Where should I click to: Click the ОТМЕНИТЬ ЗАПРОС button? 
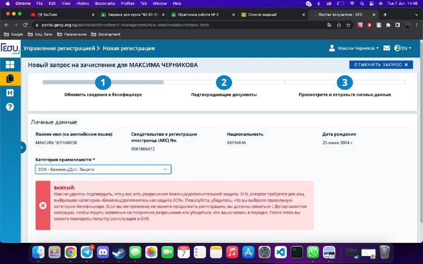pos(381,64)
